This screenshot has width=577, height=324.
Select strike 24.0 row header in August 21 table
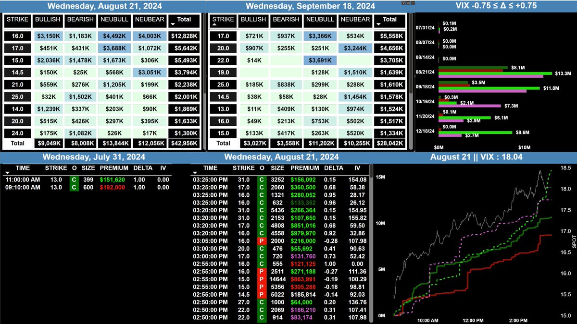pos(18,134)
